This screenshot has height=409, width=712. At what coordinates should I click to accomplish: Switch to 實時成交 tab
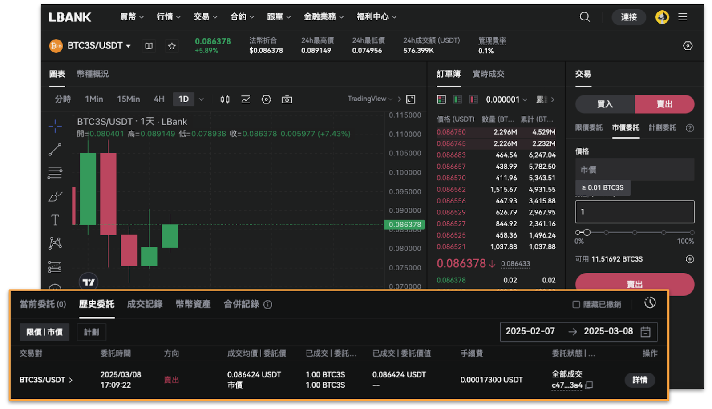click(x=488, y=74)
